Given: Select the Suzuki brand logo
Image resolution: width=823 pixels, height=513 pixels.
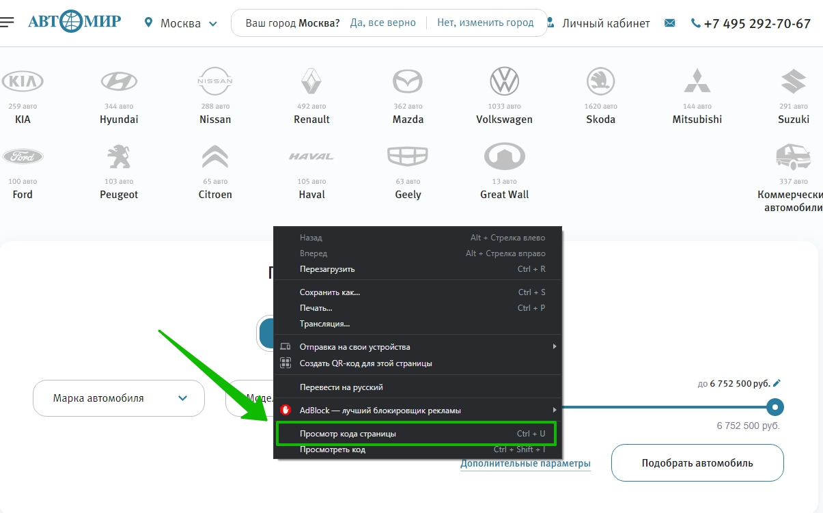Looking at the screenshot, I should pos(794,81).
